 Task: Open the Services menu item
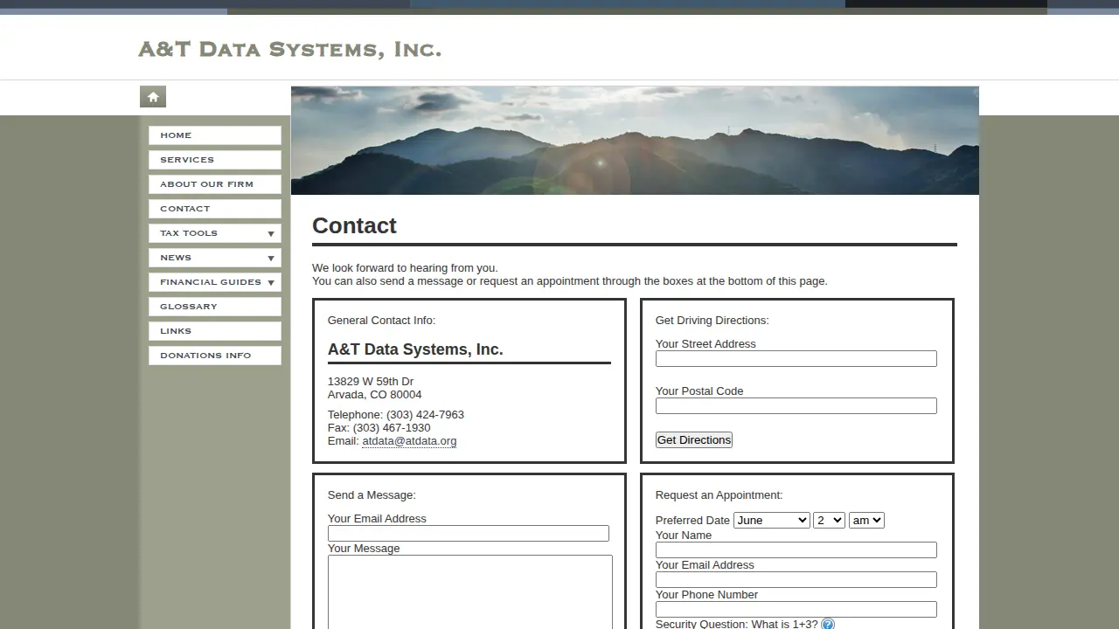click(x=215, y=160)
